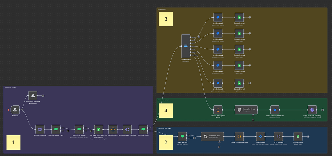Image resolution: width=332 pixels, height=156 pixels.
Task: Select the getRowCount code node
Action: coord(113,129)
